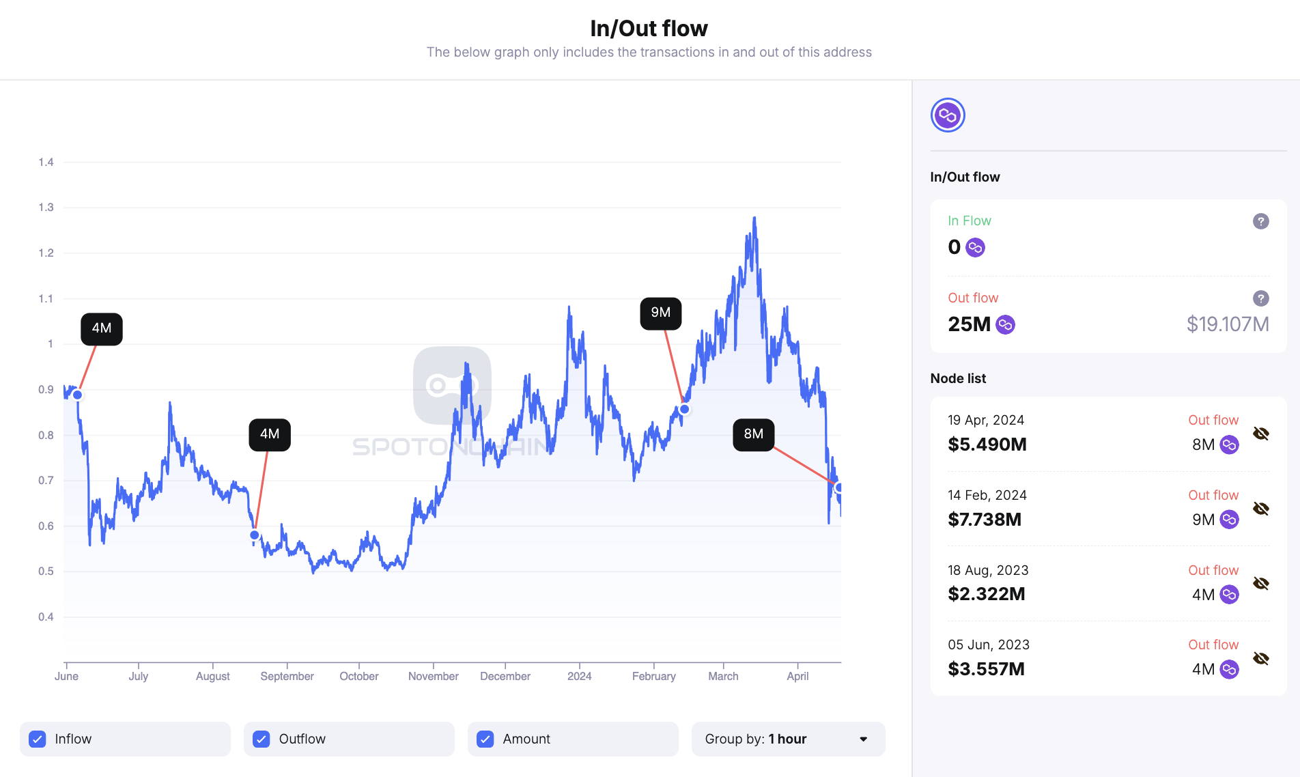Click the token icon in 14 Feb, 2024 node
Image resolution: width=1300 pixels, height=777 pixels.
[1229, 520]
